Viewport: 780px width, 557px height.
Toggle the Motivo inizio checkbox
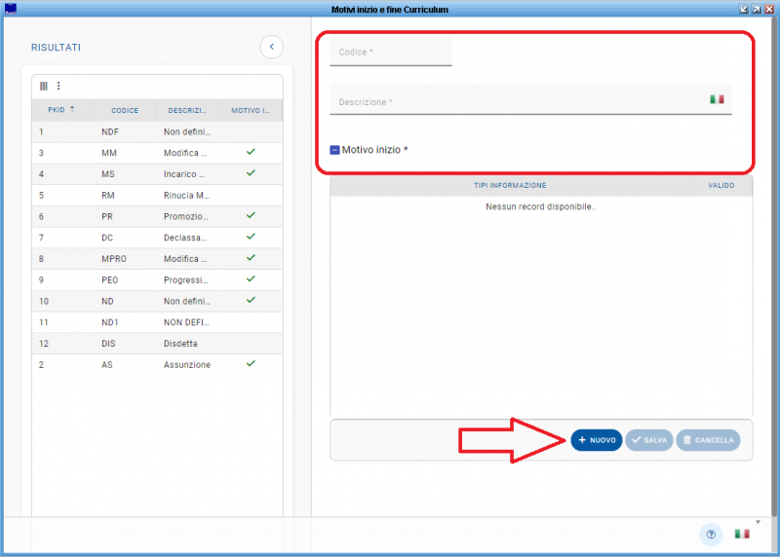point(334,150)
